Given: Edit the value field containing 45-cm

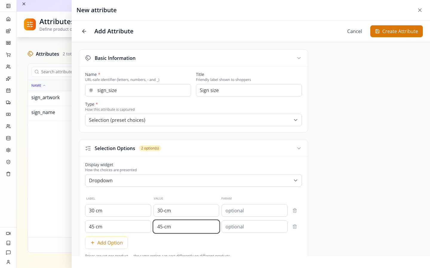Looking at the screenshot, I should [186, 227].
